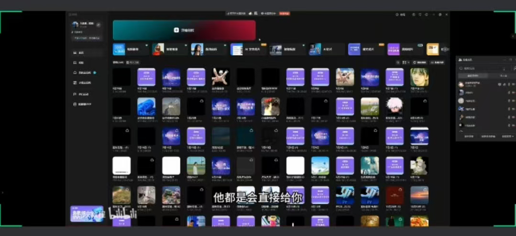The width and height of the screenshot is (516, 236).
Task: Switch to the second tab in participants panel
Action: coord(503,76)
